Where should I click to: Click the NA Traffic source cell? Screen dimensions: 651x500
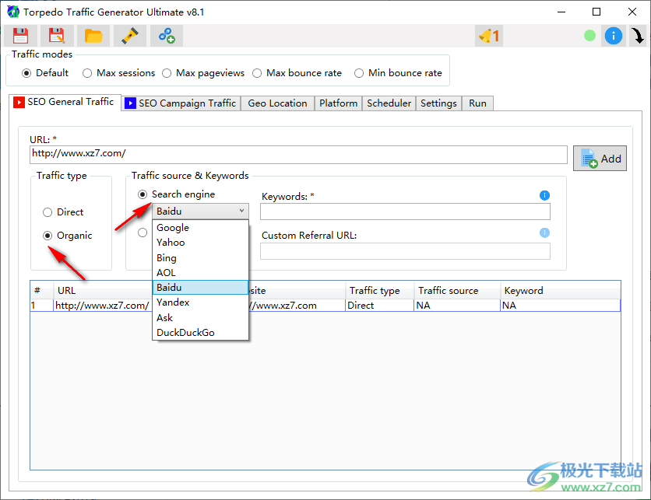[x=457, y=306]
